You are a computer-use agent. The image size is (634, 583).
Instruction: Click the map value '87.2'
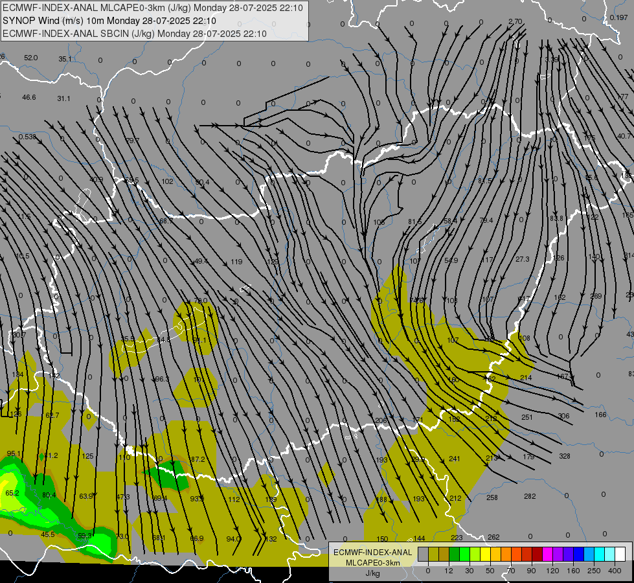click(x=198, y=459)
